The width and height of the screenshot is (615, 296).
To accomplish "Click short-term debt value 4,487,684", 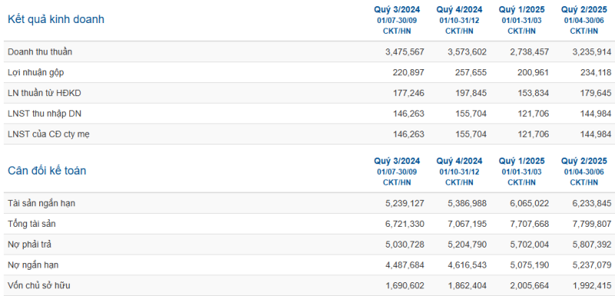I will point(404,265).
